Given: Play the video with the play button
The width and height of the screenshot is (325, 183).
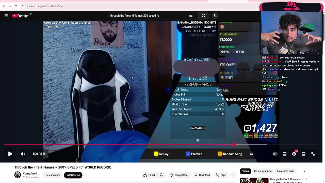Looking at the screenshot, I should [x=10, y=154].
